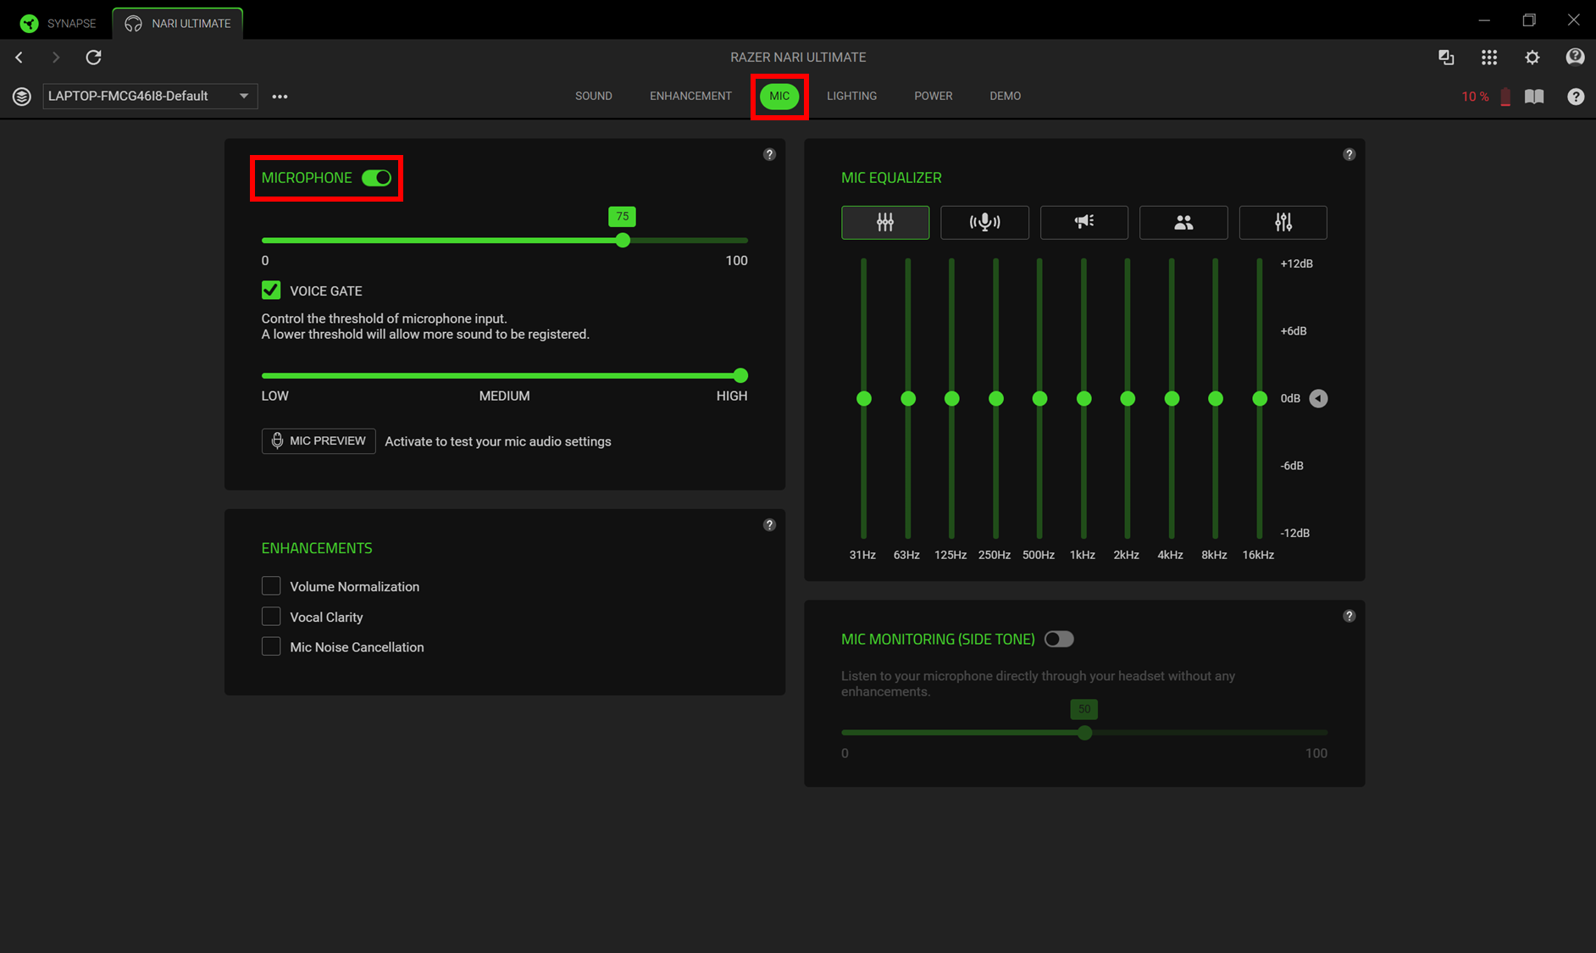This screenshot has height=953, width=1596.
Task: Turn off the Microphone toggle
Action: [x=378, y=178]
